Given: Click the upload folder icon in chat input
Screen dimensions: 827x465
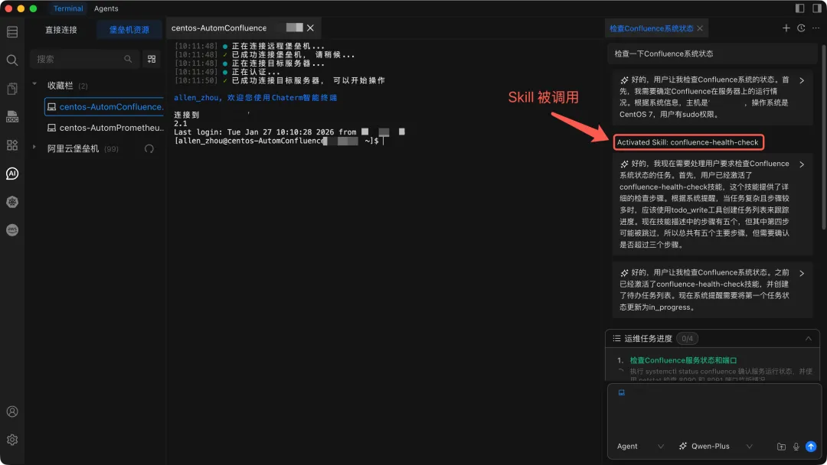Looking at the screenshot, I should tap(781, 447).
